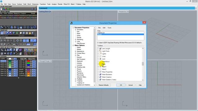Click OK in Document Properties
Screen dimensions: 198x111
point(121,85)
